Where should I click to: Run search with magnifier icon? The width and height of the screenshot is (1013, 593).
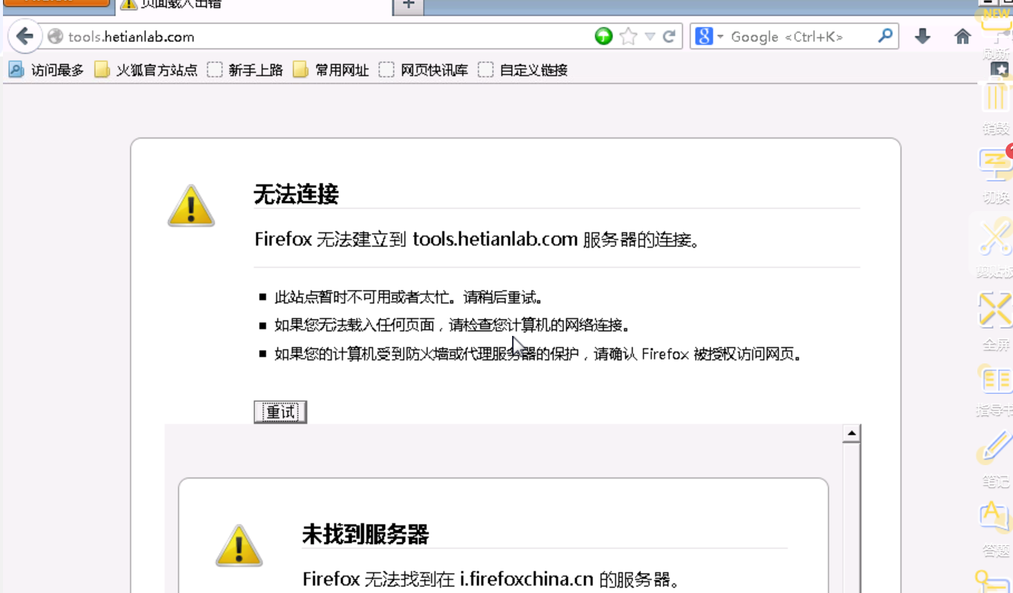pyautogui.click(x=884, y=36)
